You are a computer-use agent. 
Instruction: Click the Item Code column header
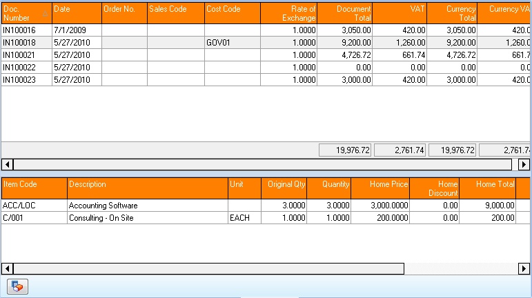[35, 188]
